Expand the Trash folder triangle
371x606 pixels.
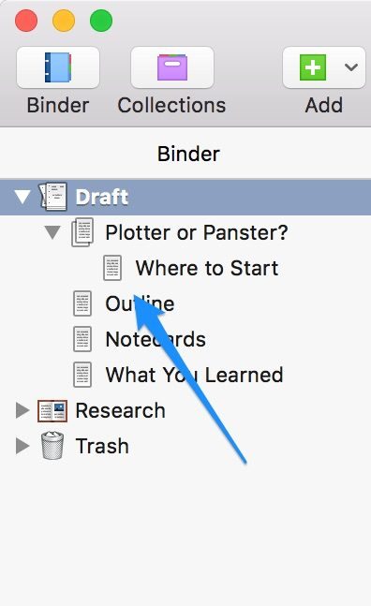click(x=22, y=446)
